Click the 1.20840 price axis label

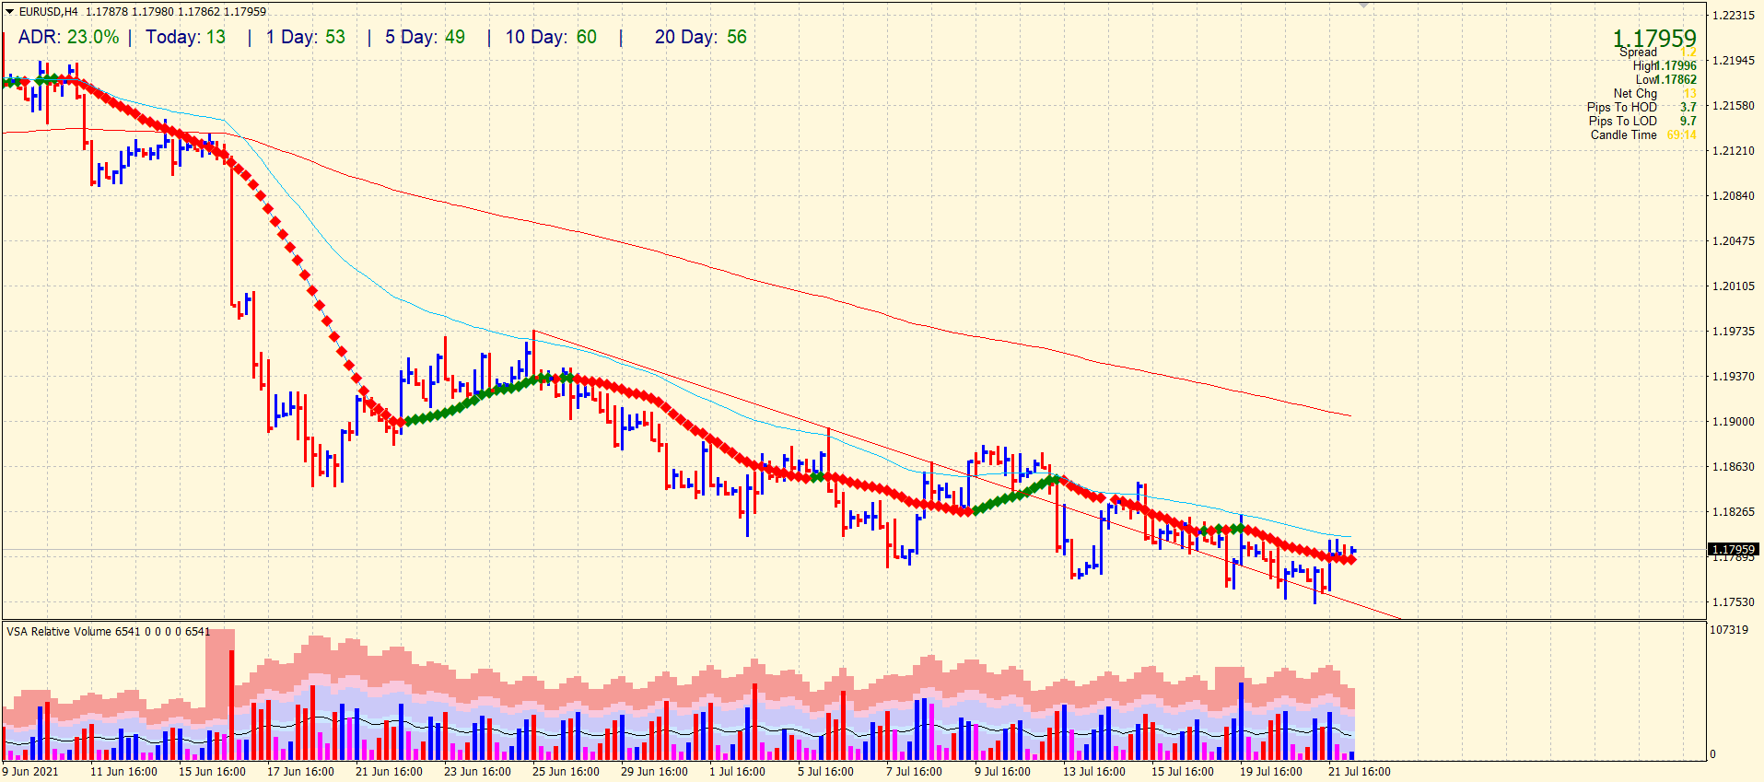click(1733, 196)
